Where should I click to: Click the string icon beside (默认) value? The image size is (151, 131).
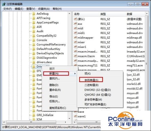point(75,19)
